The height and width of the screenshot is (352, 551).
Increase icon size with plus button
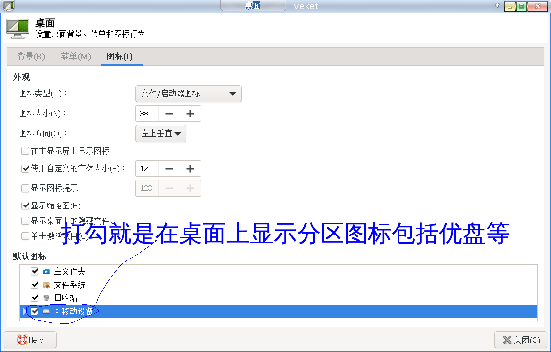[x=190, y=114]
